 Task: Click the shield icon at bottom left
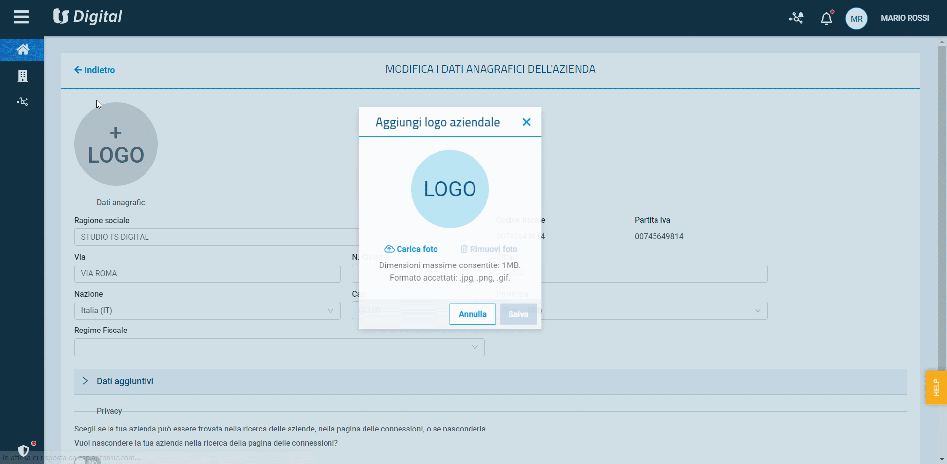(24, 450)
